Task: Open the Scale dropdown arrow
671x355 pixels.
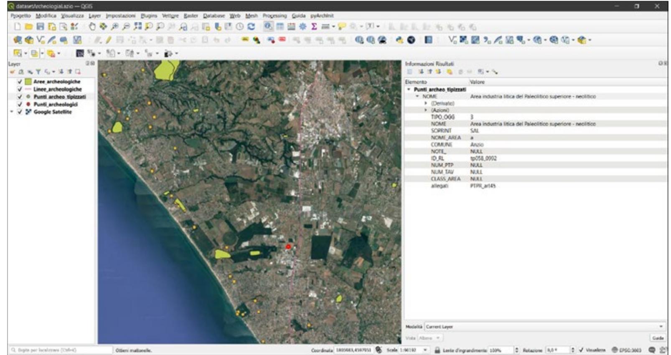Action: (x=425, y=350)
